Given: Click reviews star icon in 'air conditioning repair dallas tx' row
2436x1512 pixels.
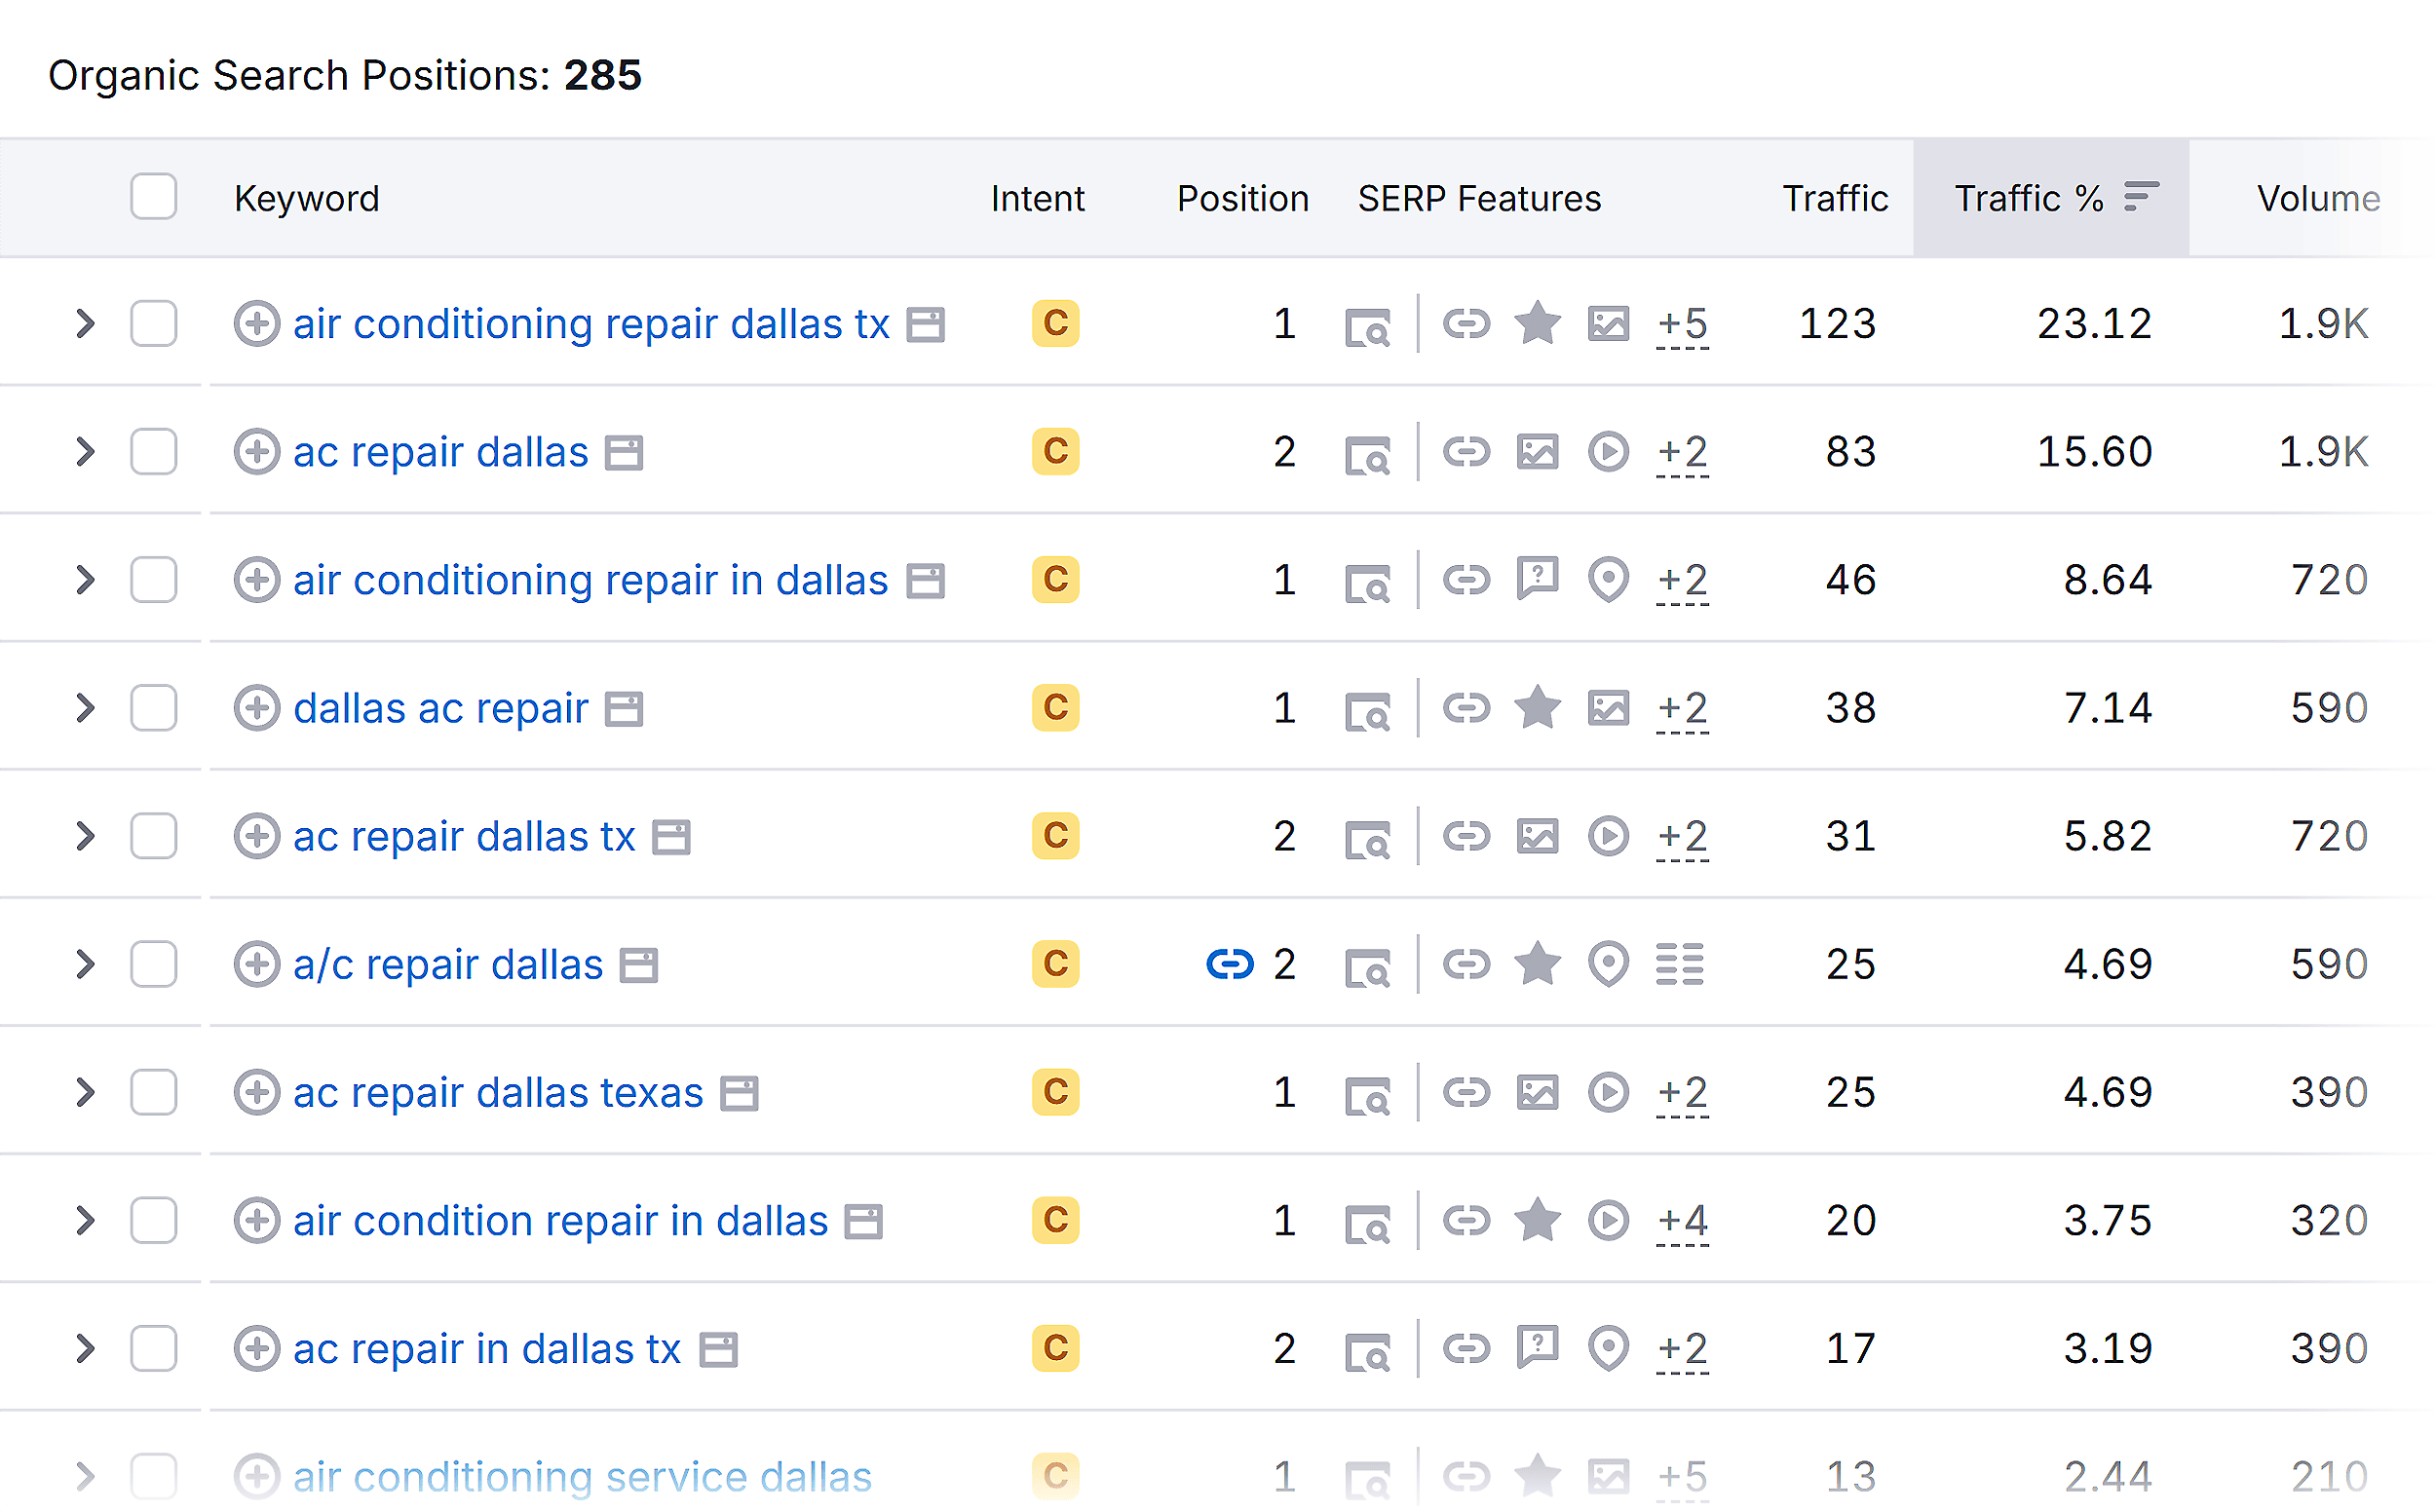Looking at the screenshot, I should [1538, 323].
